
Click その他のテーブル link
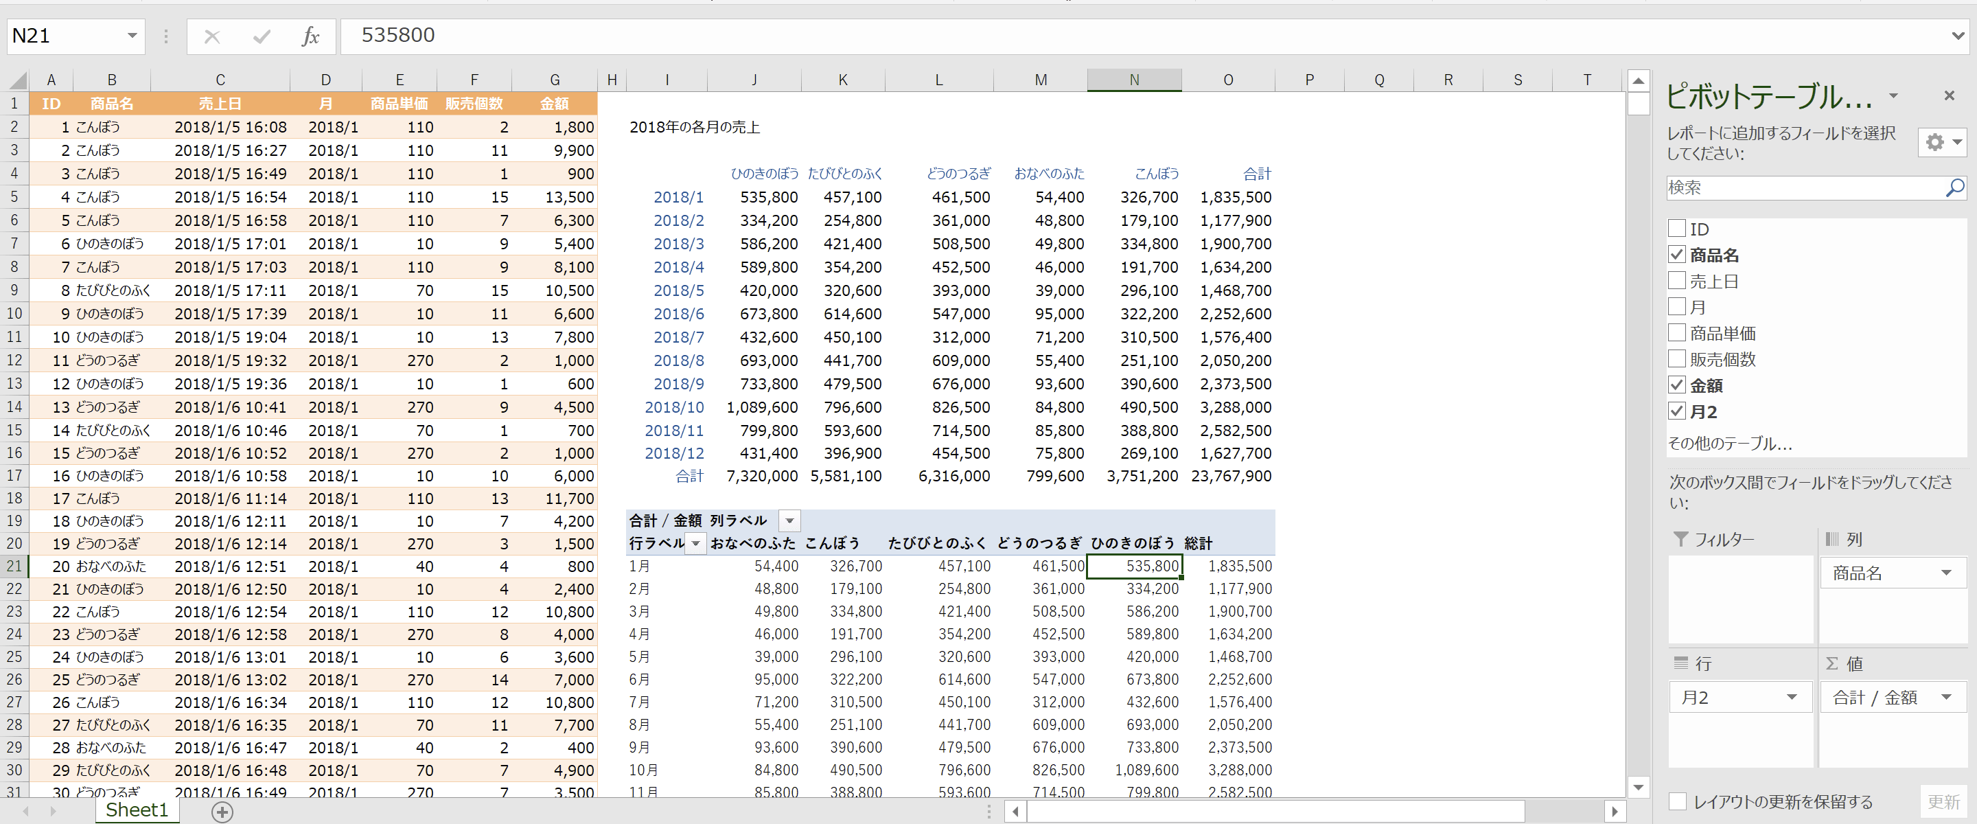[1730, 443]
